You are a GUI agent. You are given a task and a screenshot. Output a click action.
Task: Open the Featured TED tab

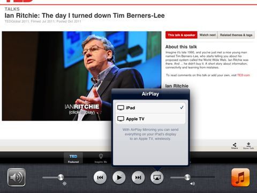73,158
